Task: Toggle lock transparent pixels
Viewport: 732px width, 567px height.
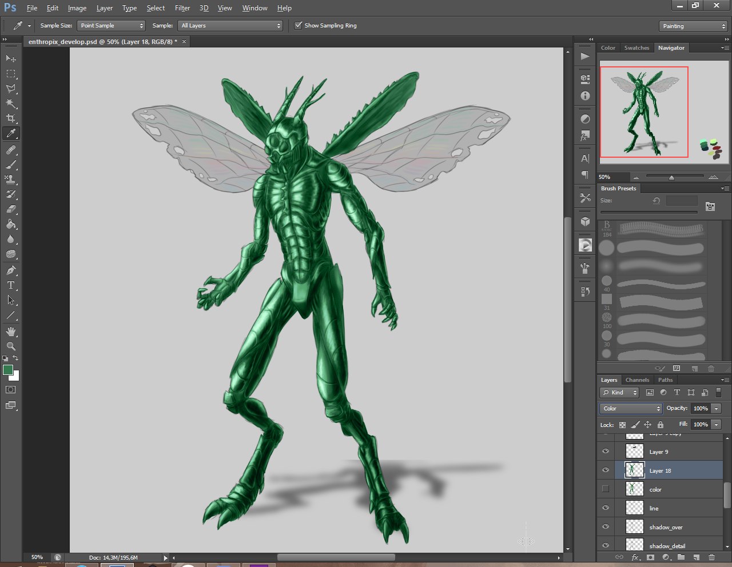Action: tap(622, 425)
